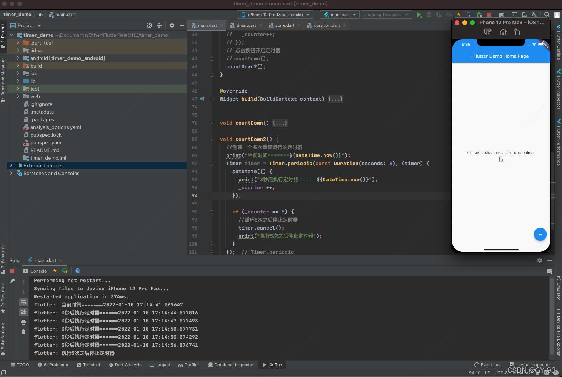Open the Loading Devices dropdown
The height and width of the screenshot is (377, 562).
coord(387,15)
